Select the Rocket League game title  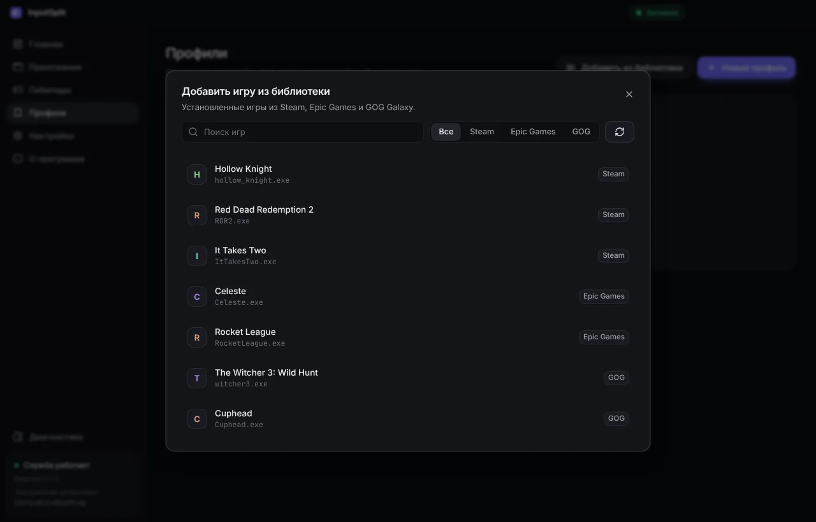coord(245,332)
